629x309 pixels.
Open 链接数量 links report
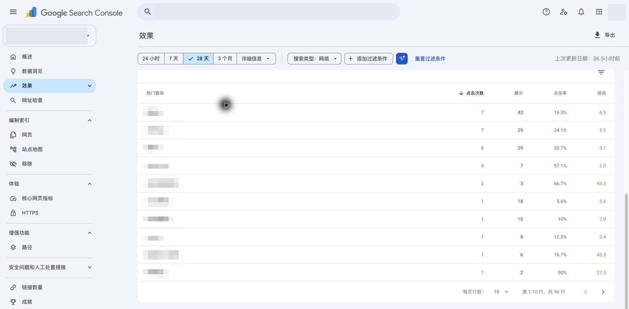[50, 287]
